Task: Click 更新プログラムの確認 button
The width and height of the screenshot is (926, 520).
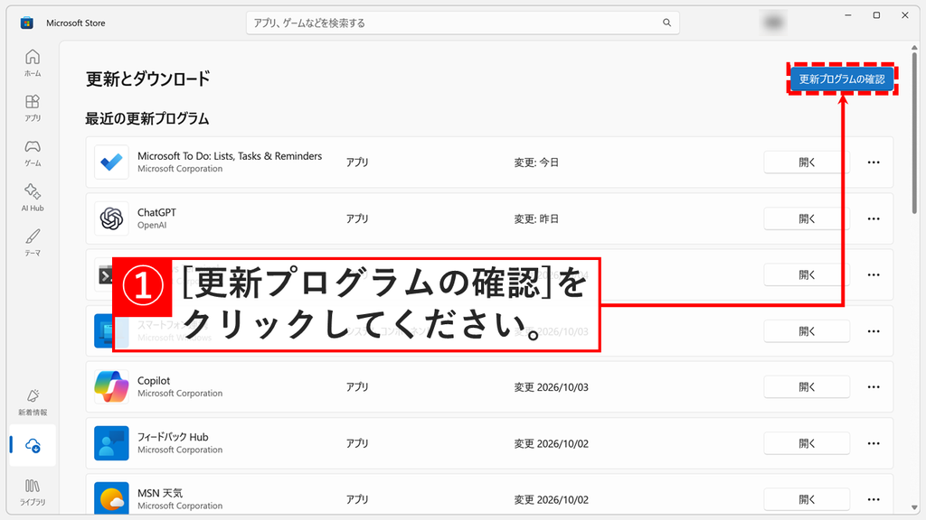Action: pos(842,79)
